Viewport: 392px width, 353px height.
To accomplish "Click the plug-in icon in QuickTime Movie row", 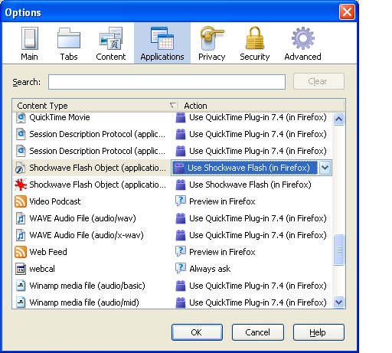I will [x=181, y=117].
